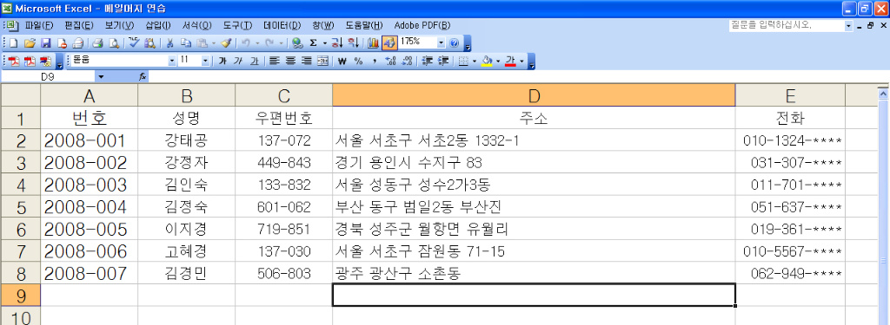The height and width of the screenshot is (325, 890).
Task: Toggle the highlighted Drawing toolbar button
Action: point(389,43)
